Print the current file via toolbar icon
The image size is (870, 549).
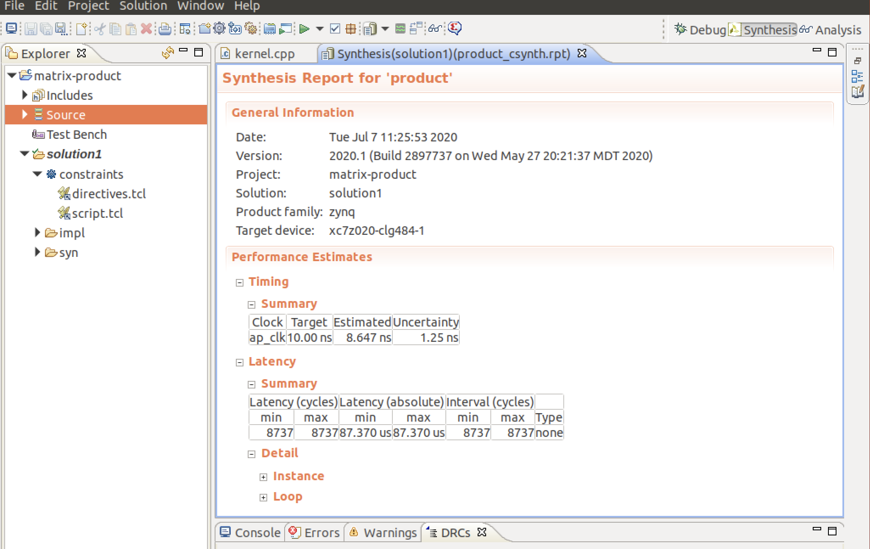coord(165,28)
